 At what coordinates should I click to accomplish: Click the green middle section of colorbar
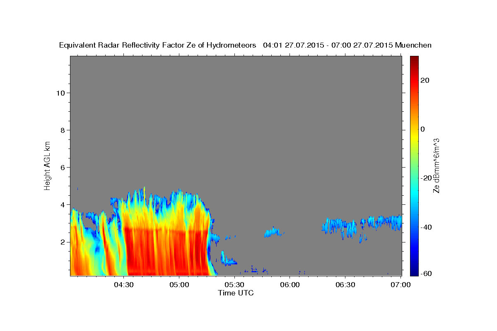click(414, 165)
